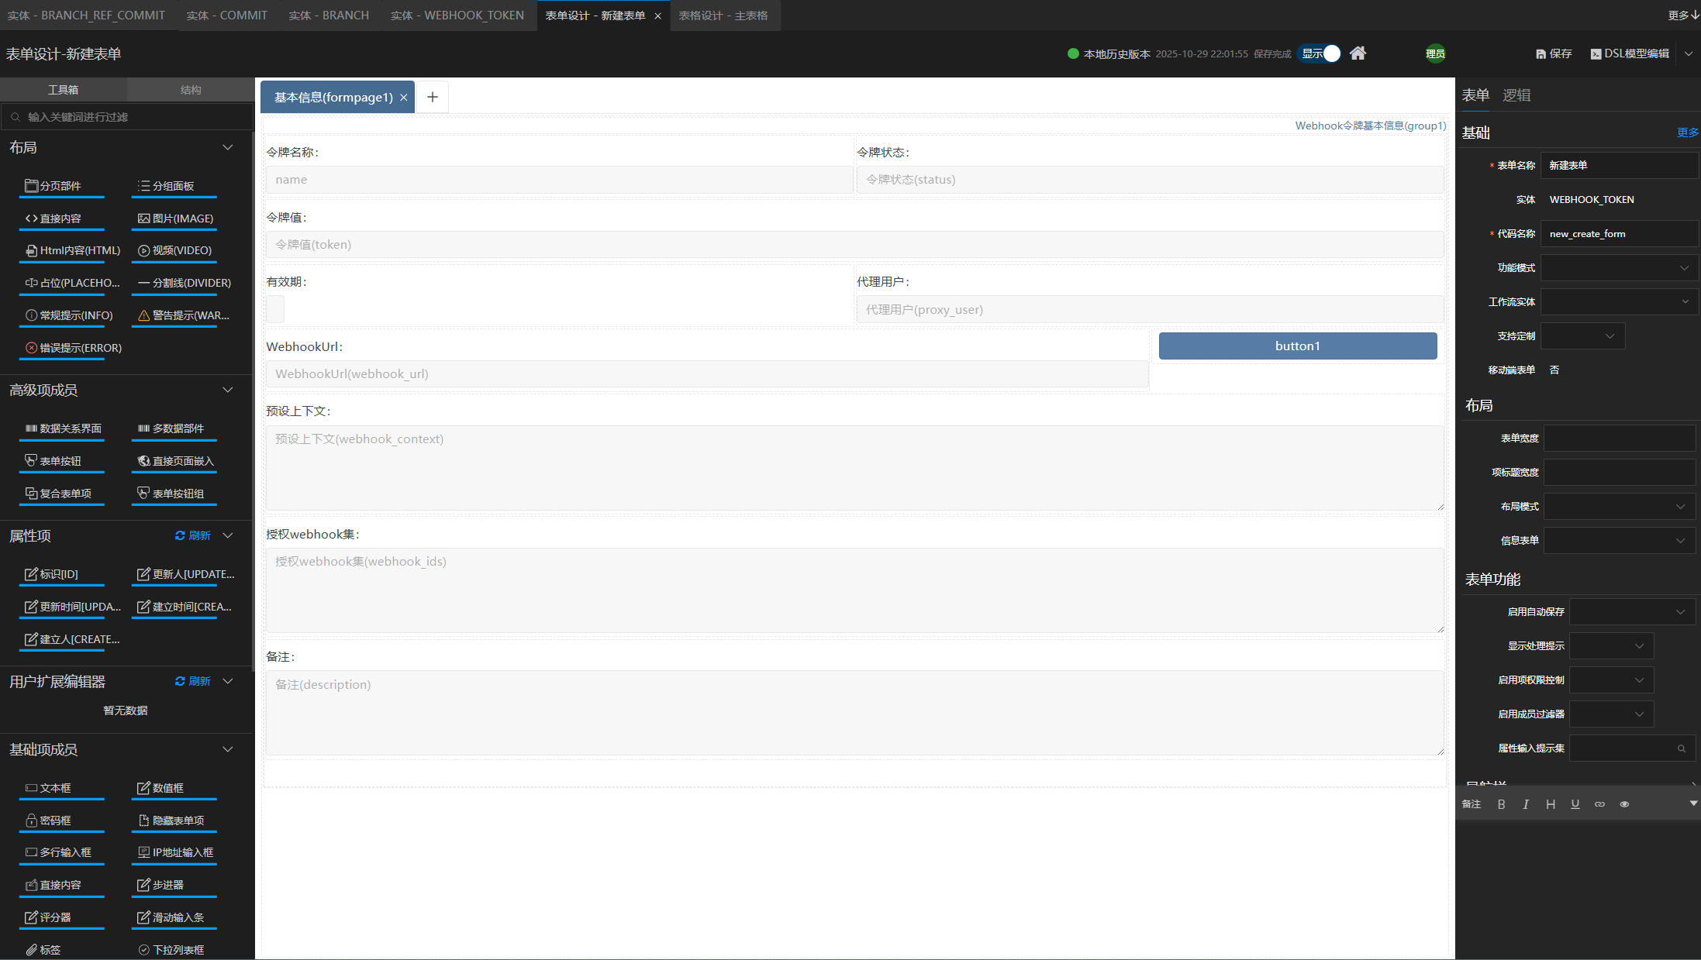The width and height of the screenshot is (1701, 960).
Task: Click the Italic icon in 备注 toolbar
Action: point(1526,804)
